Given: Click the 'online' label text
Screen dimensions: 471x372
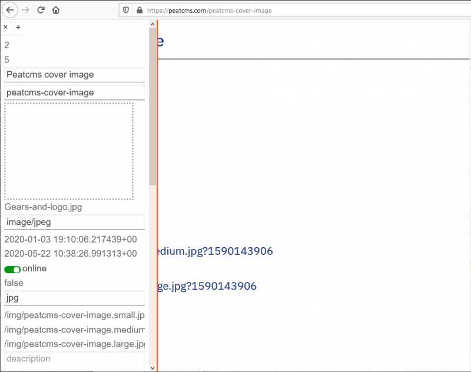Looking at the screenshot, I should point(35,268).
